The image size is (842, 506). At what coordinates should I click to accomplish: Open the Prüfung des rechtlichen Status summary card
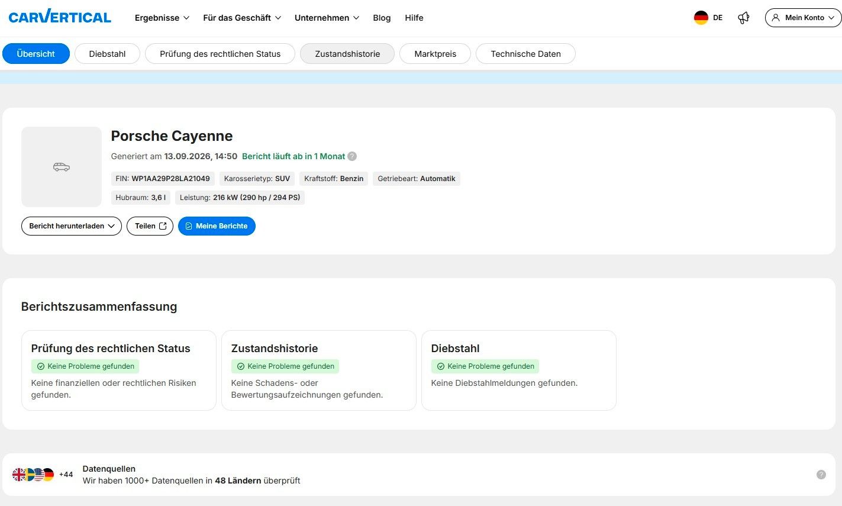coord(119,370)
